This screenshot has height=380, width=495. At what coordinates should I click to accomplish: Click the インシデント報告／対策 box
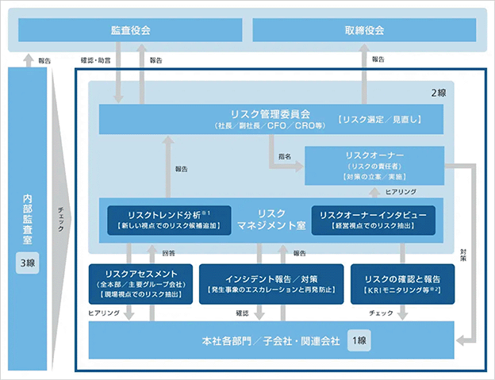pos(271,284)
